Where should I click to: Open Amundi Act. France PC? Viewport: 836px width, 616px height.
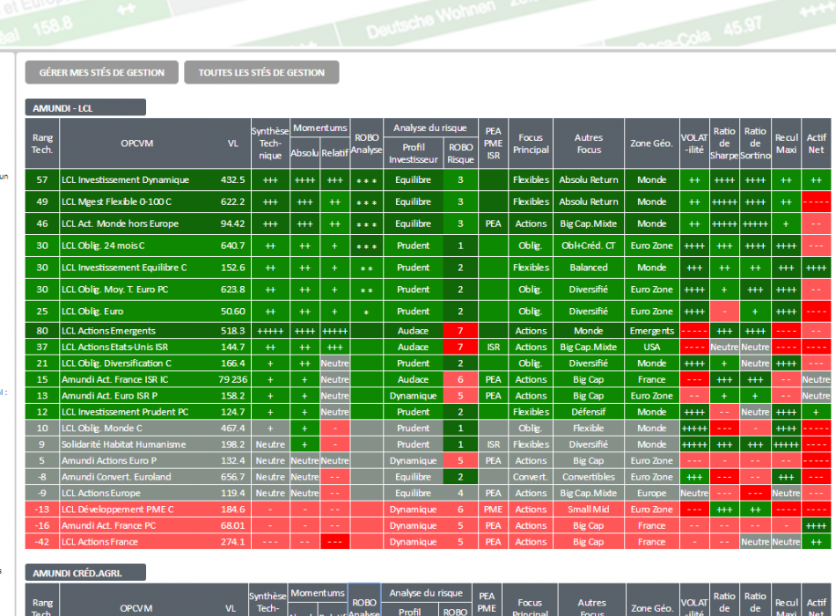pyautogui.click(x=109, y=525)
